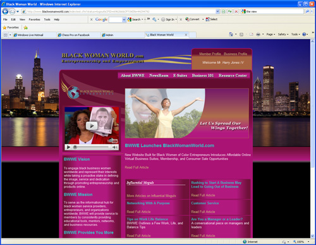Screen dimensions: 316x245
Task: Click the Refresh page icon
Action: click(230, 11)
